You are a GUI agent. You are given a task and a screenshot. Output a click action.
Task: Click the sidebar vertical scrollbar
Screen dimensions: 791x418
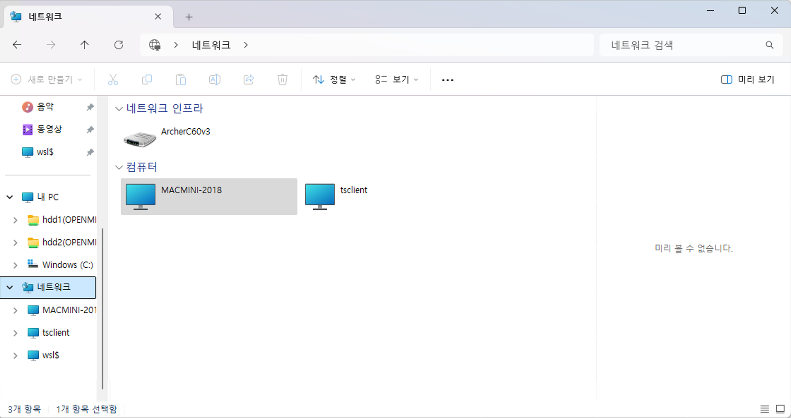(102, 308)
